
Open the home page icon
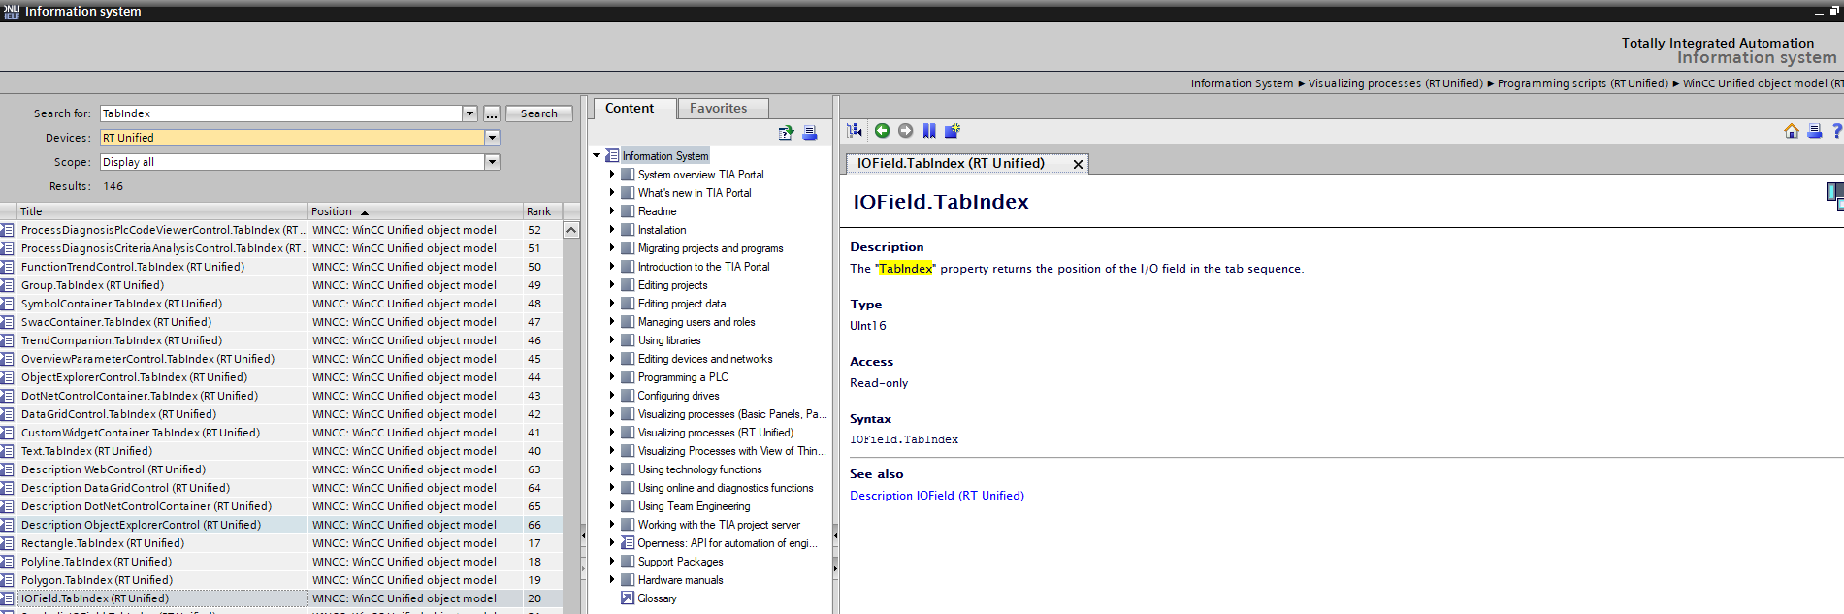[1792, 131]
